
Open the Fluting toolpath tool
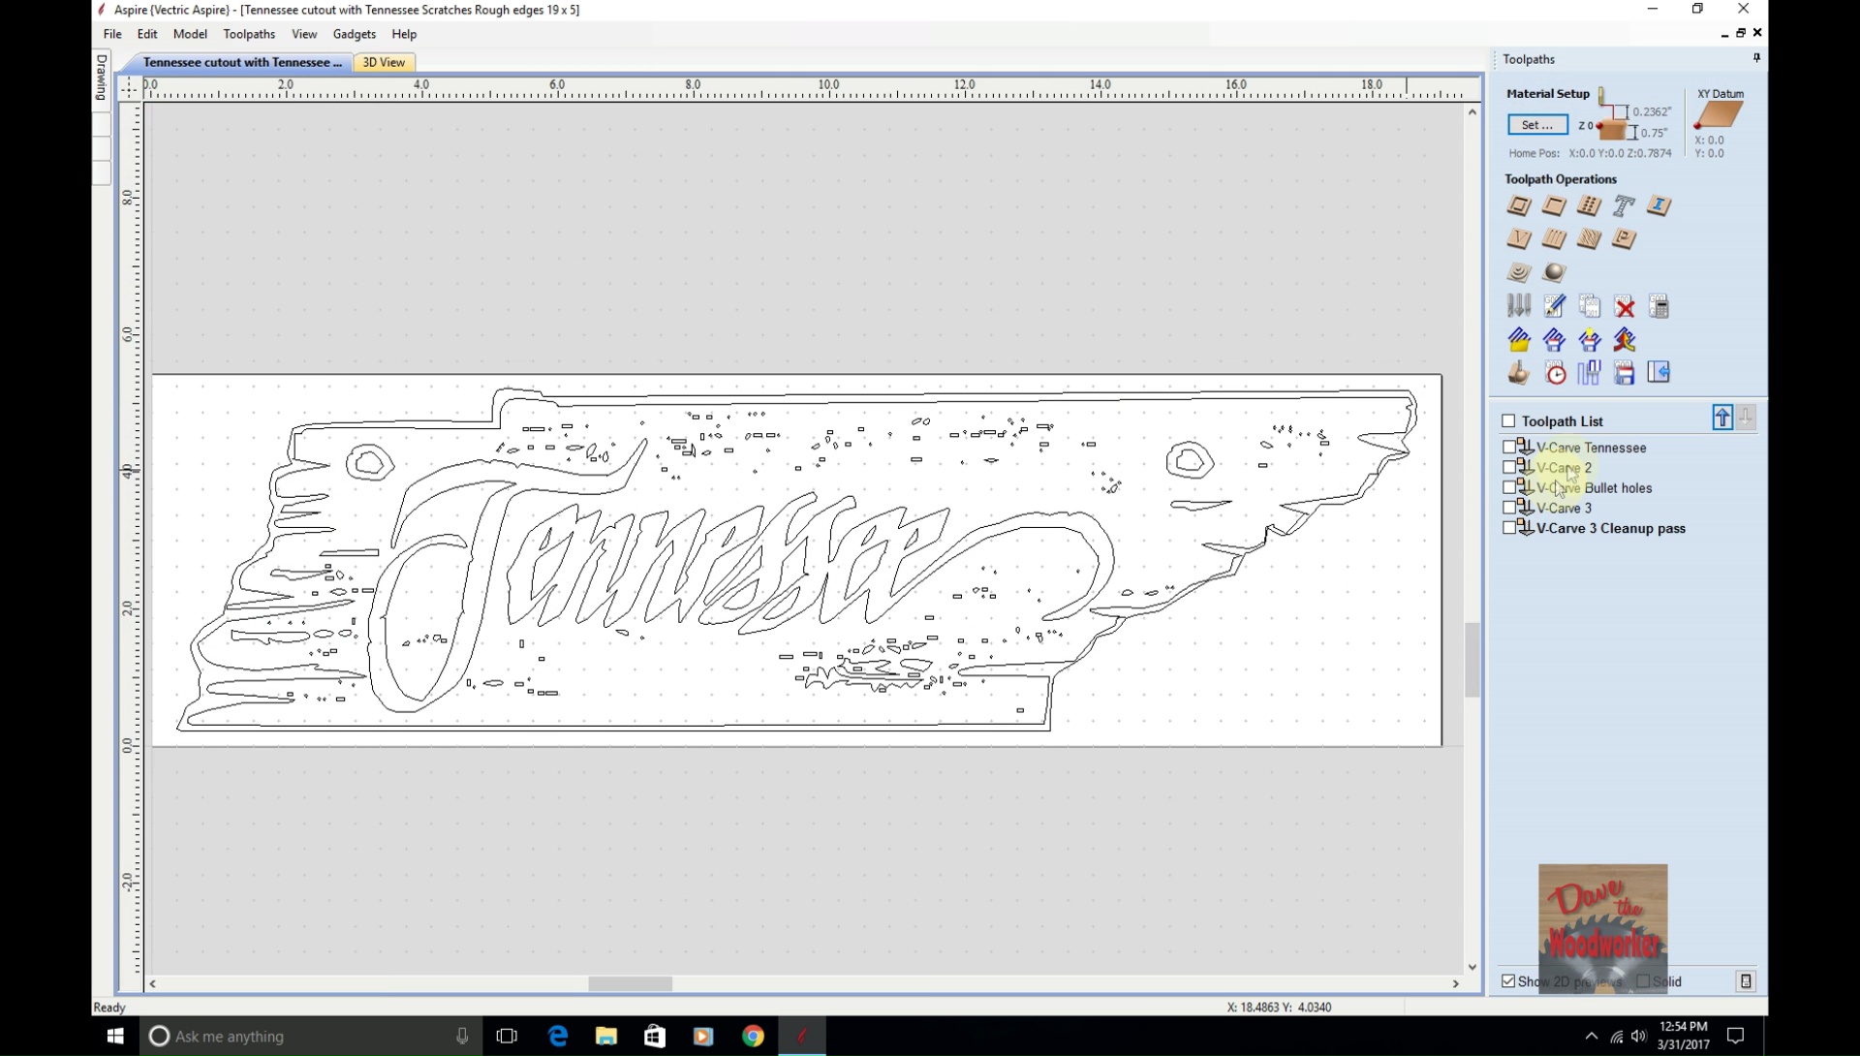click(x=1554, y=239)
